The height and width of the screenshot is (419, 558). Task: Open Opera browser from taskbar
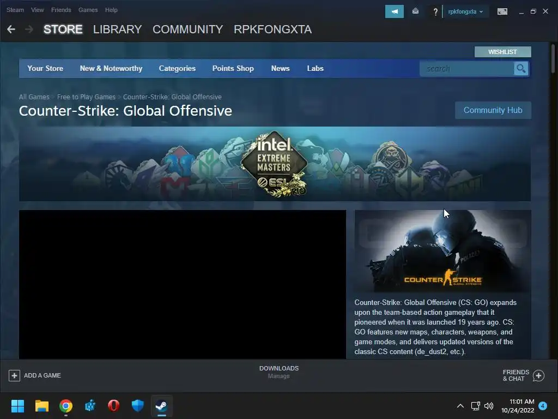click(113, 406)
